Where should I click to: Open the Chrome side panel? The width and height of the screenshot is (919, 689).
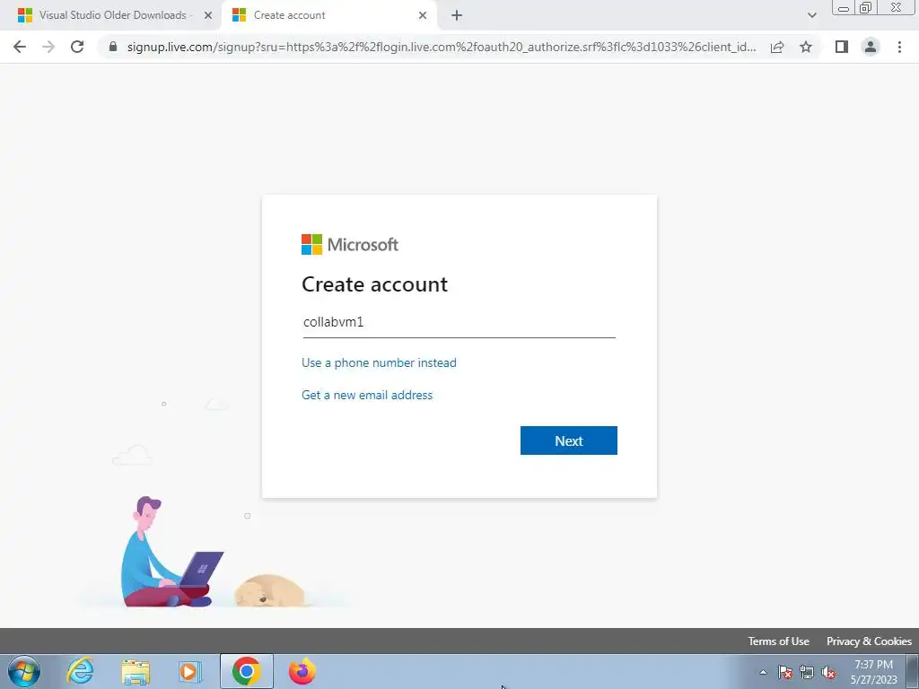coord(842,47)
